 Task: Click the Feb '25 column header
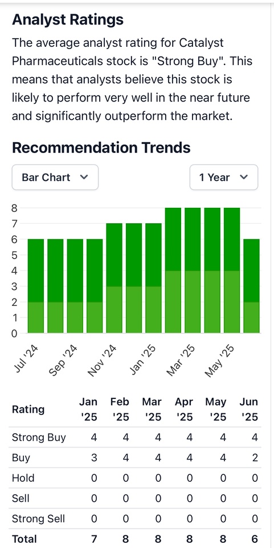click(x=120, y=409)
